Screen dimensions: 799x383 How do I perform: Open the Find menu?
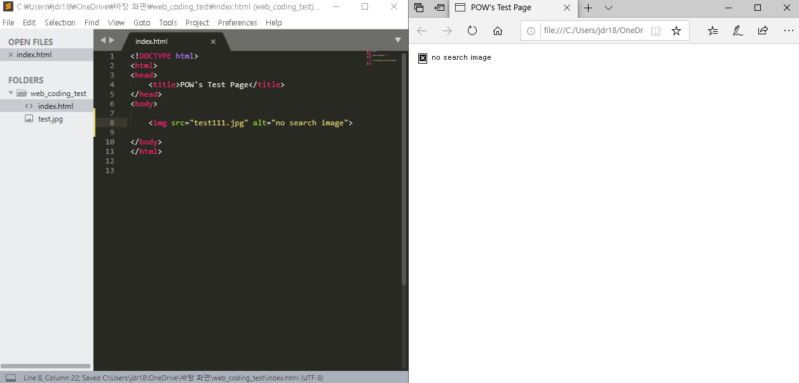click(x=92, y=22)
